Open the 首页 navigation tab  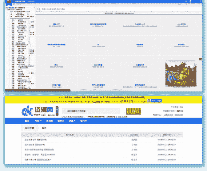tap(27, 121)
